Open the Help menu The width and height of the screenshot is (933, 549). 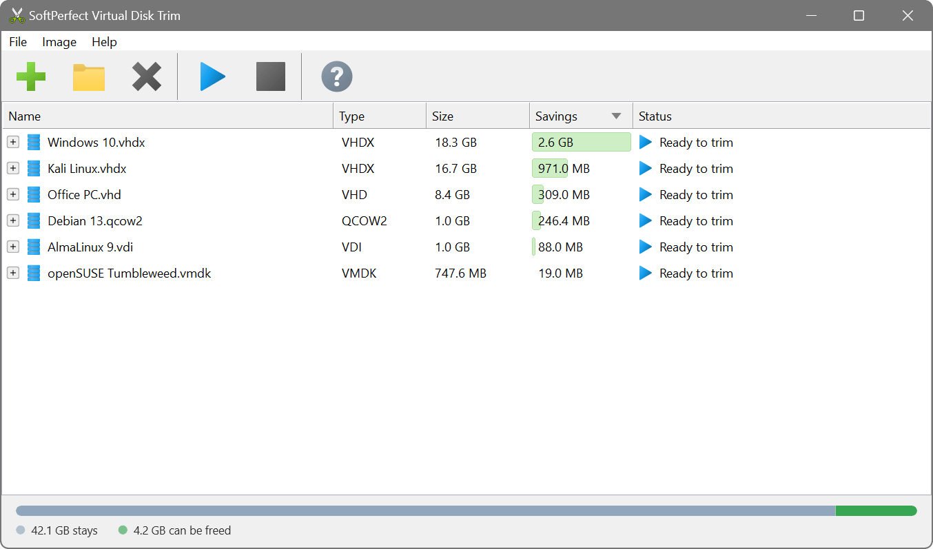(104, 42)
